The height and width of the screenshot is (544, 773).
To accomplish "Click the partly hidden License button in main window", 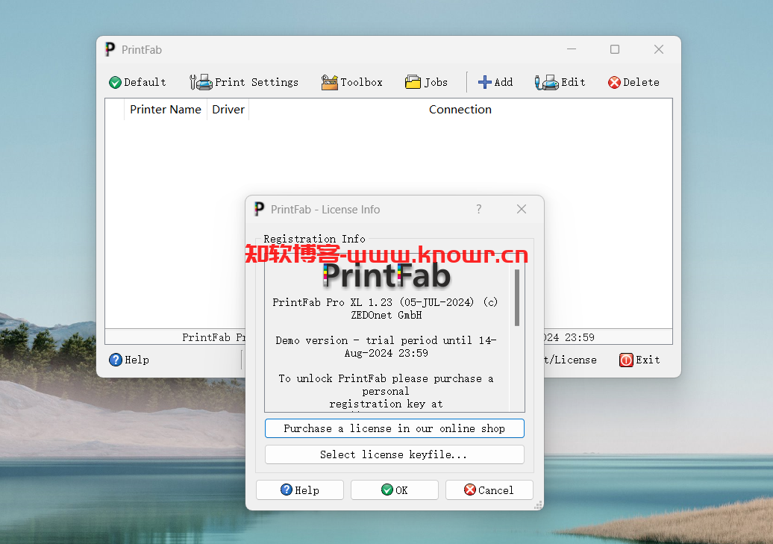I will (570, 360).
